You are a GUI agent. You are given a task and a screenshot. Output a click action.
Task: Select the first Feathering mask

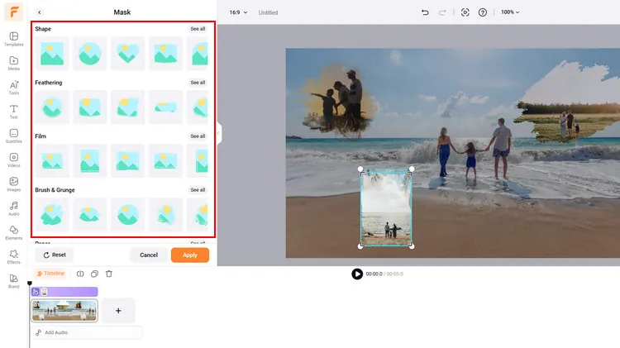pyautogui.click(x=52, y=107)
